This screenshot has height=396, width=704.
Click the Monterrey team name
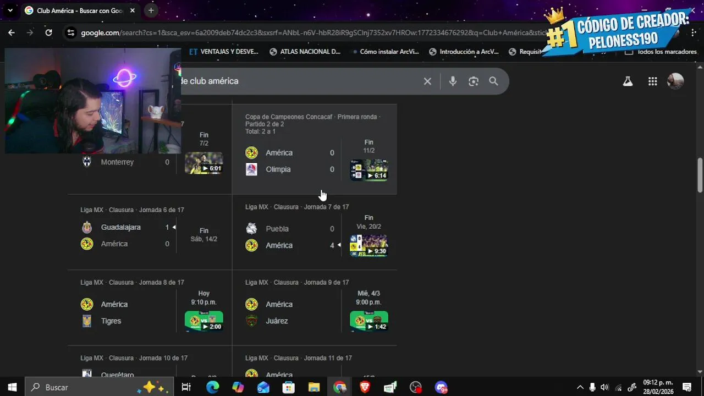coord(117,162)
